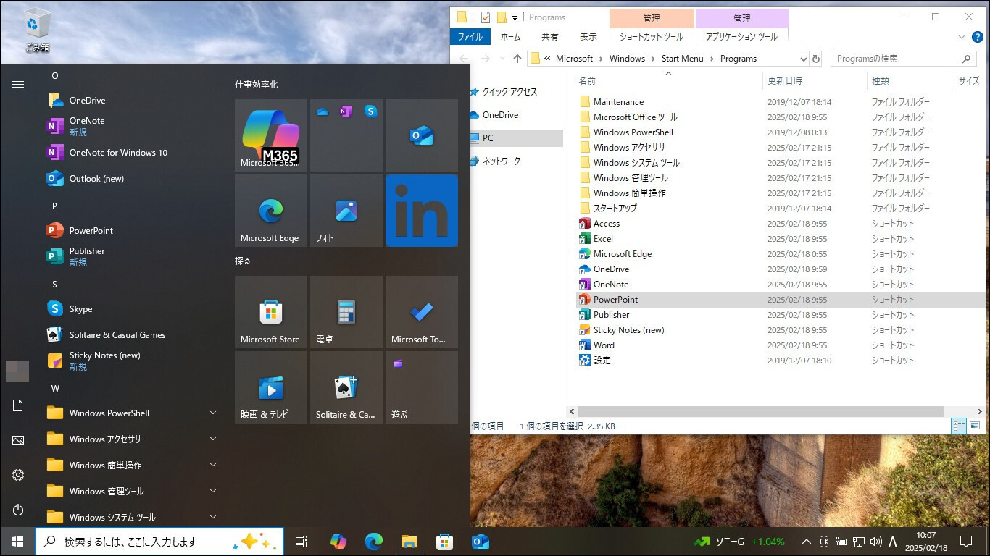Open Settings gear in the Start sidebar
This screenshot has height=556, width=990.
pyautogui.click(x=18, y=475)
